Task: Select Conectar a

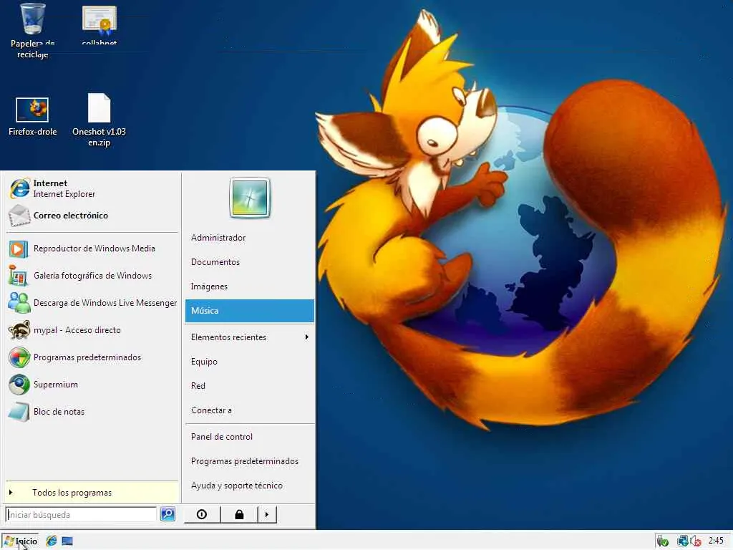Action: point(250,410)
